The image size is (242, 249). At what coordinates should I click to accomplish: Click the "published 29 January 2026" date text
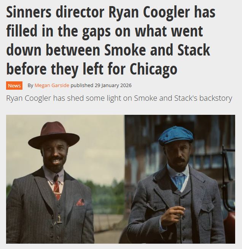101,85
